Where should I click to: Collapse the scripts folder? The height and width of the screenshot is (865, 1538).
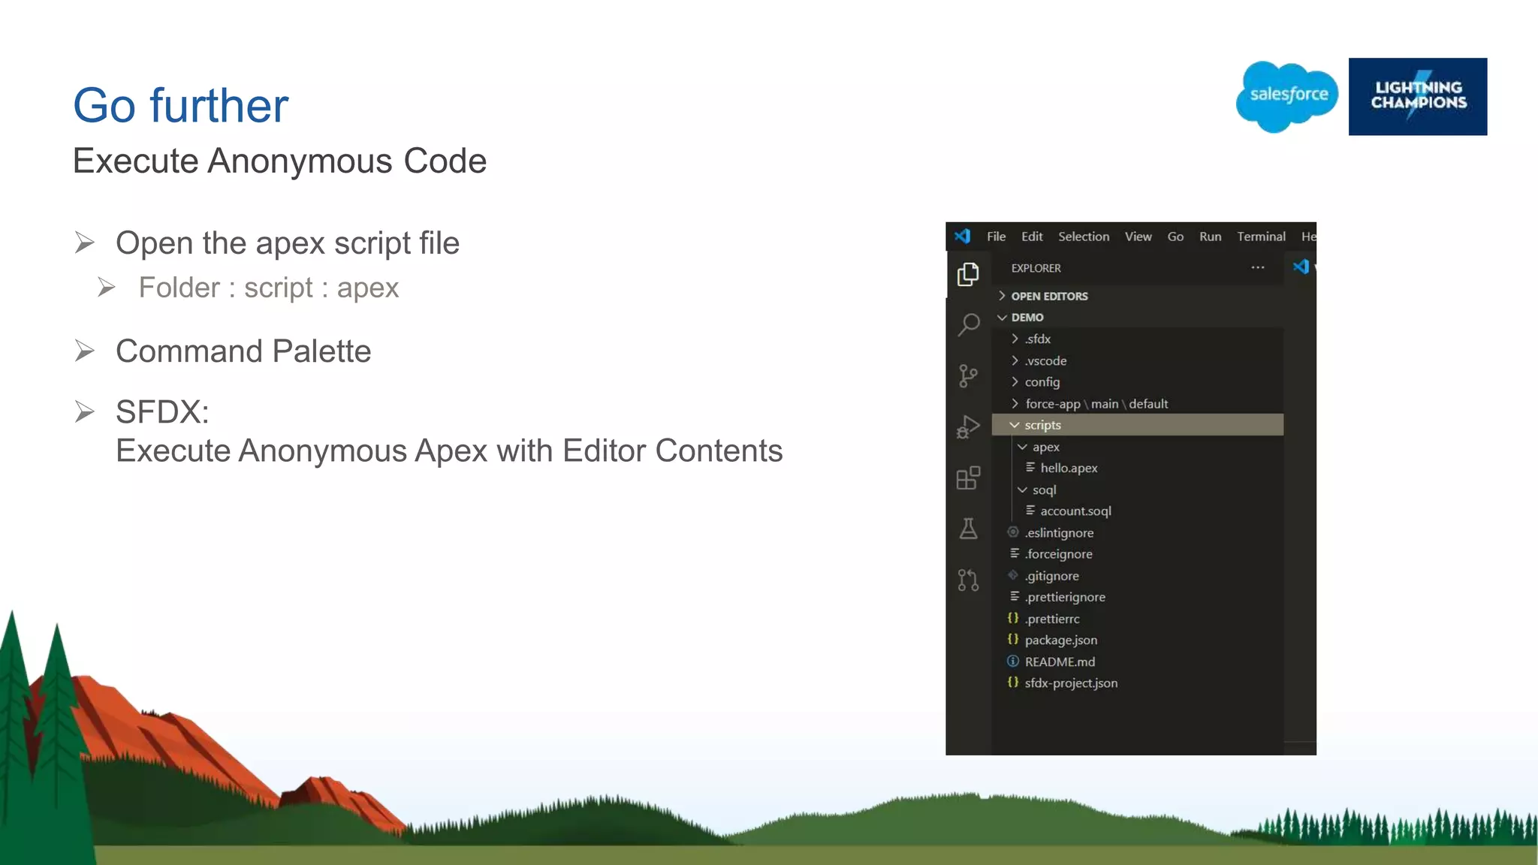pyautogui.click(x=1138, y=424)
